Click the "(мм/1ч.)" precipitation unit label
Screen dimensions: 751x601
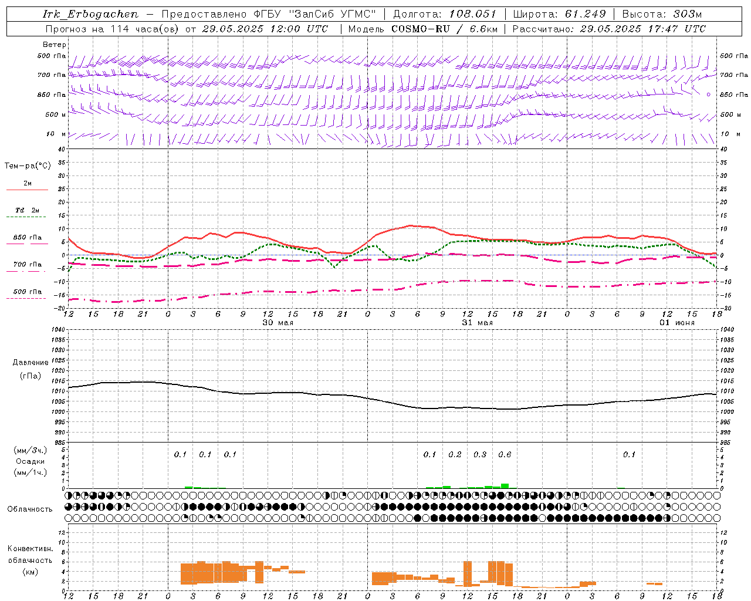click(x=30, y=472)
